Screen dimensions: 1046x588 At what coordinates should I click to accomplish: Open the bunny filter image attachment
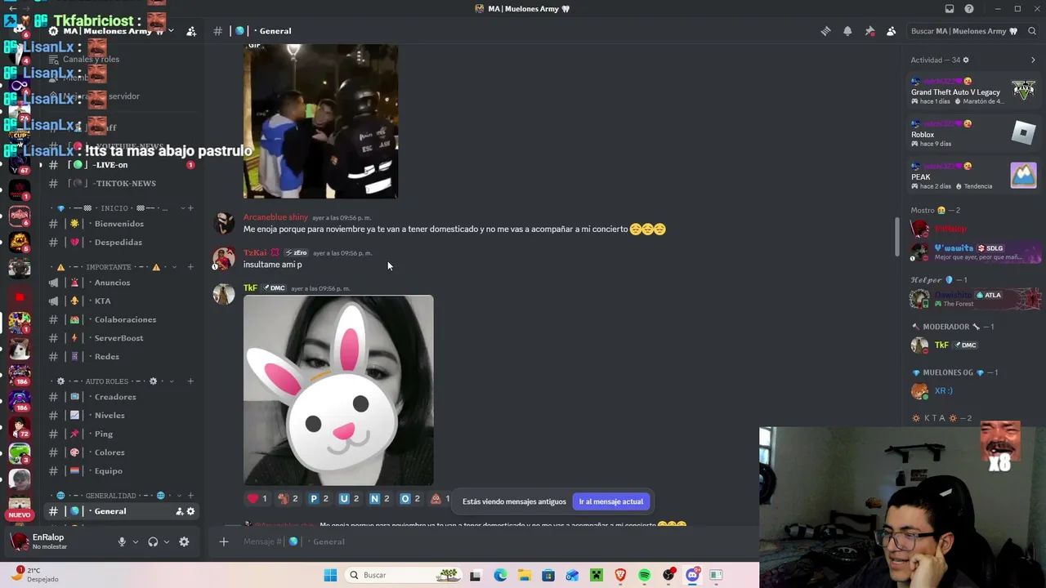[x=338, y=390]
